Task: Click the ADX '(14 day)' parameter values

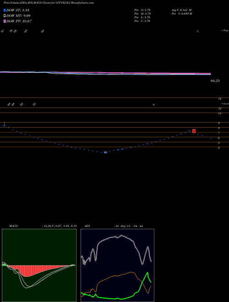Action: [129, 226]
